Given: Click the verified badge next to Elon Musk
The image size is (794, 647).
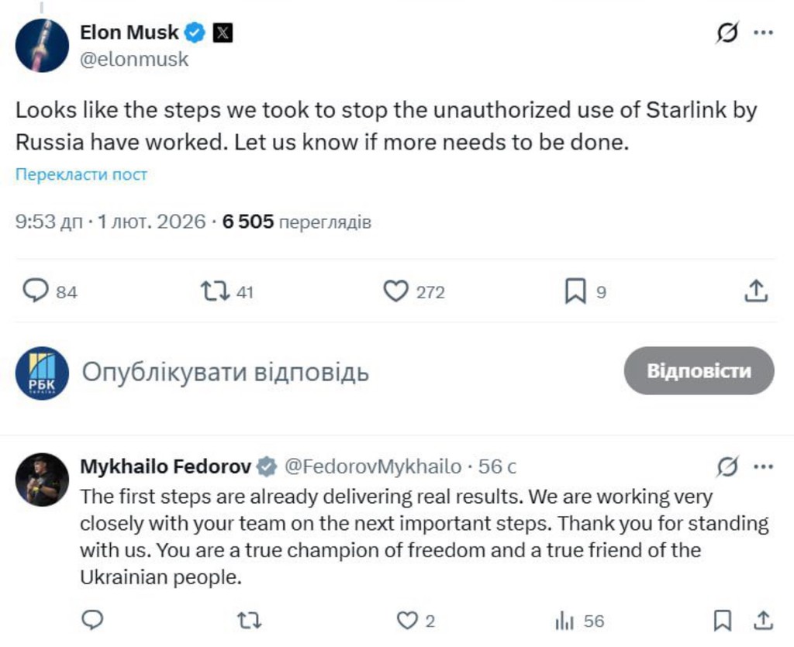Looking at the screenshot, I should [194, 33].
